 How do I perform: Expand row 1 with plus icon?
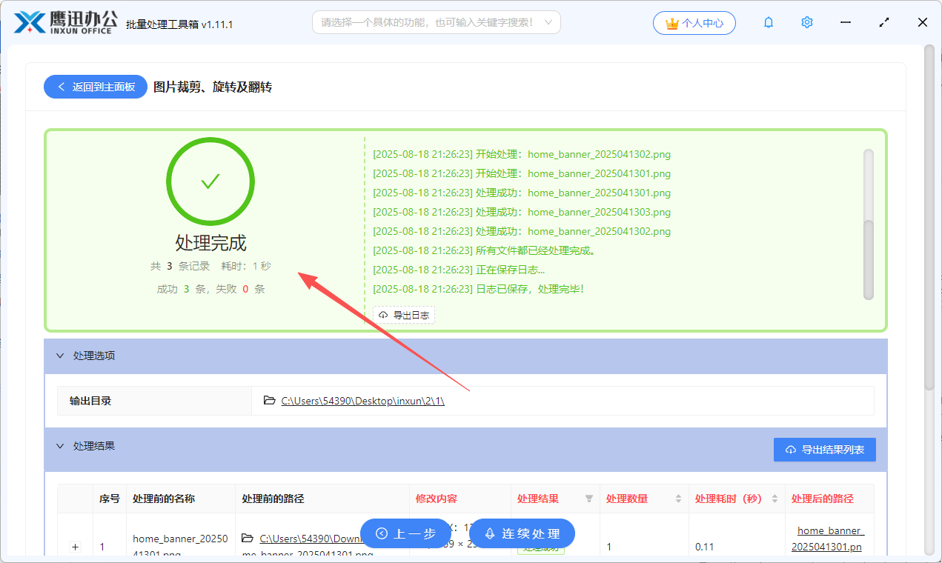tap(75, 547)
